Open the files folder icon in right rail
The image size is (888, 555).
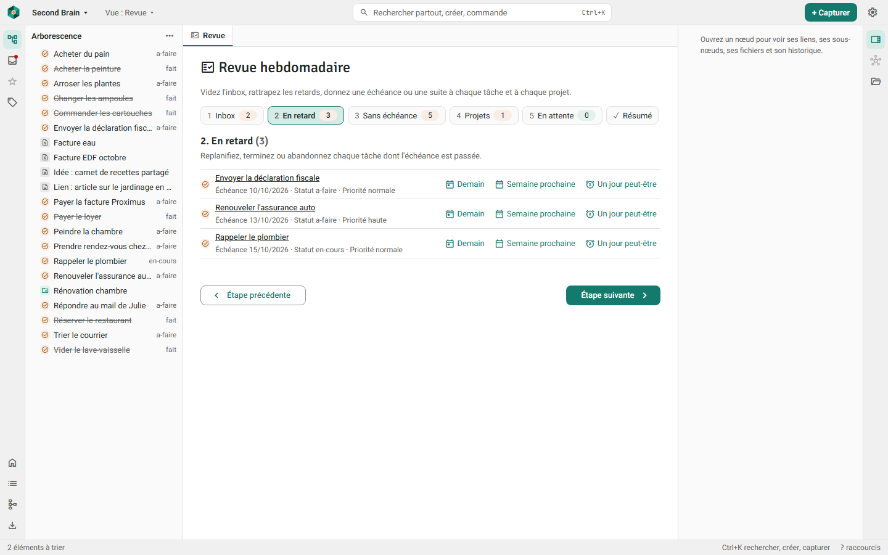(x=876, y=81)
